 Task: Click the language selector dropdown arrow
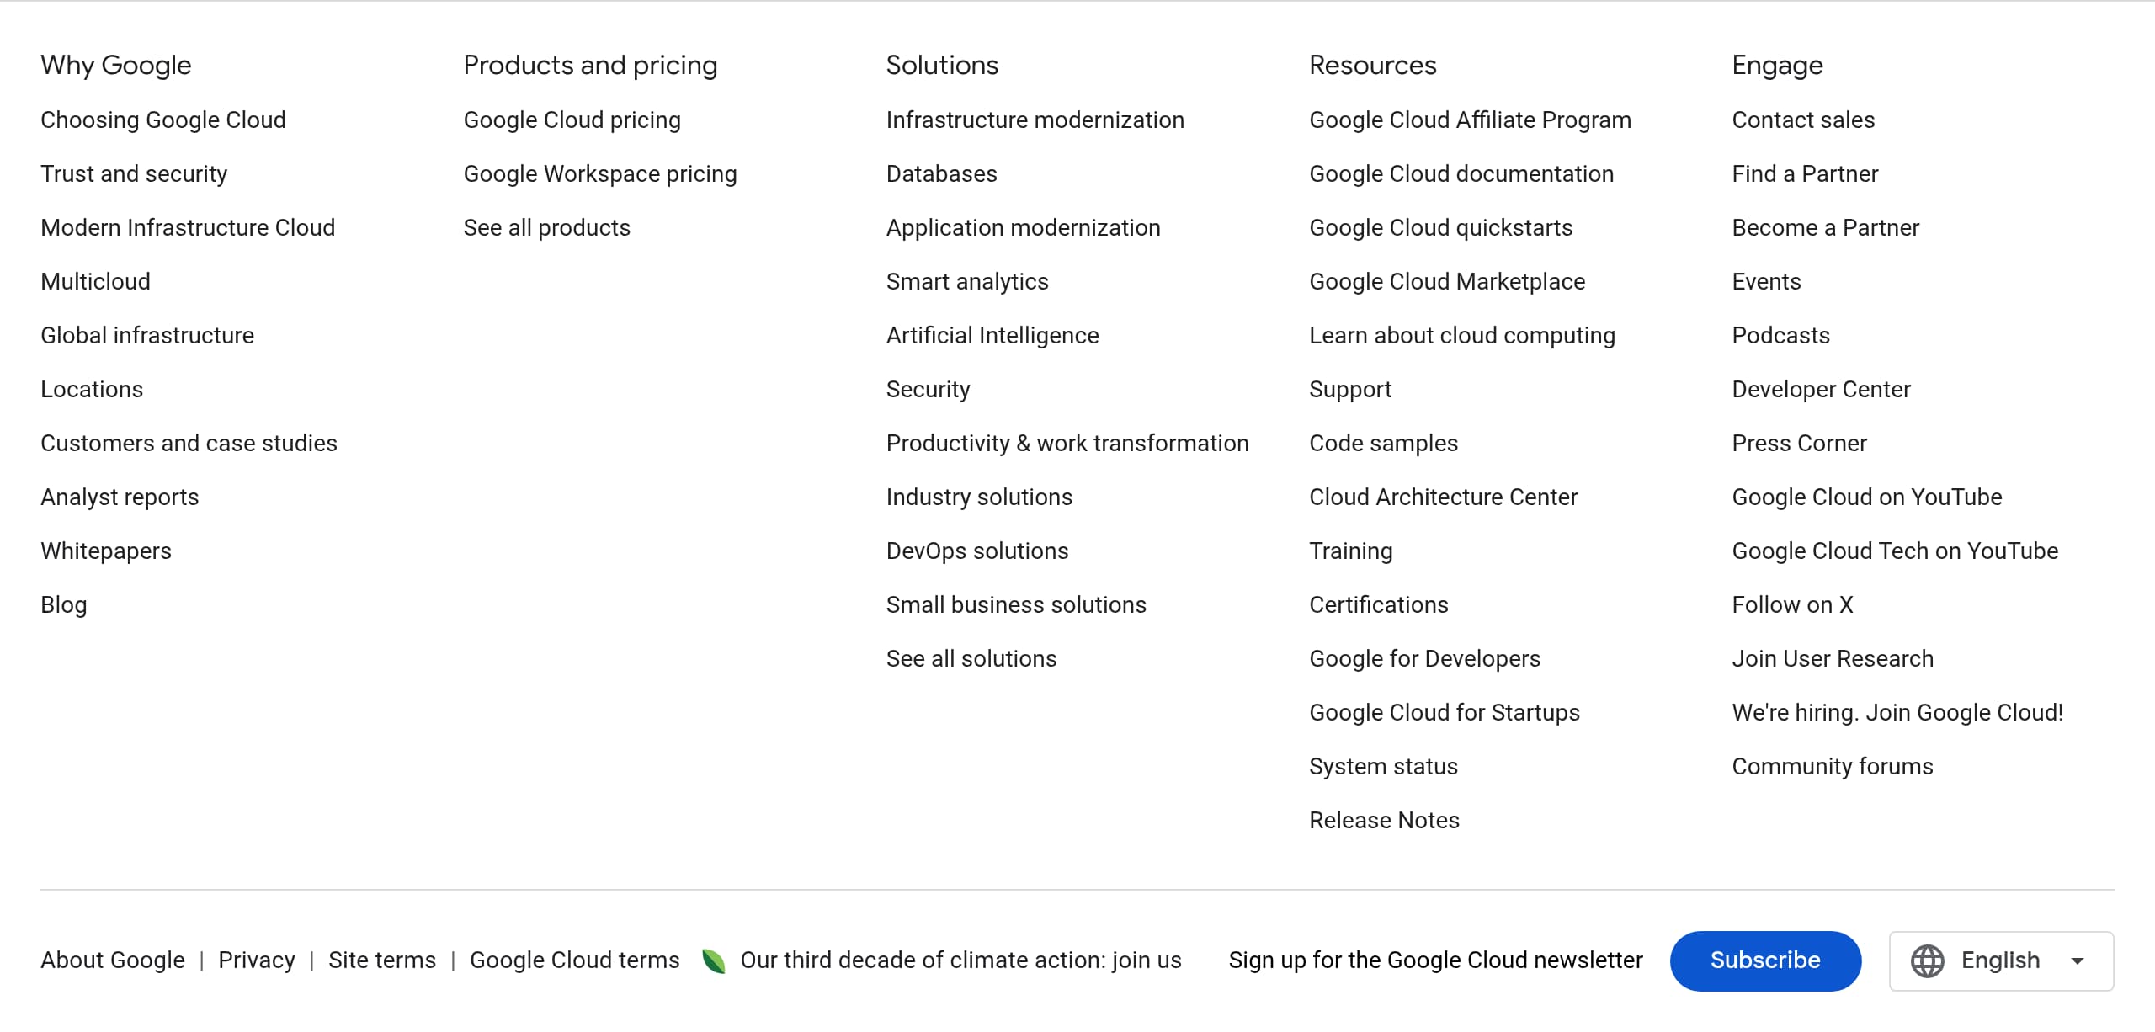(x=2077, y=960)
